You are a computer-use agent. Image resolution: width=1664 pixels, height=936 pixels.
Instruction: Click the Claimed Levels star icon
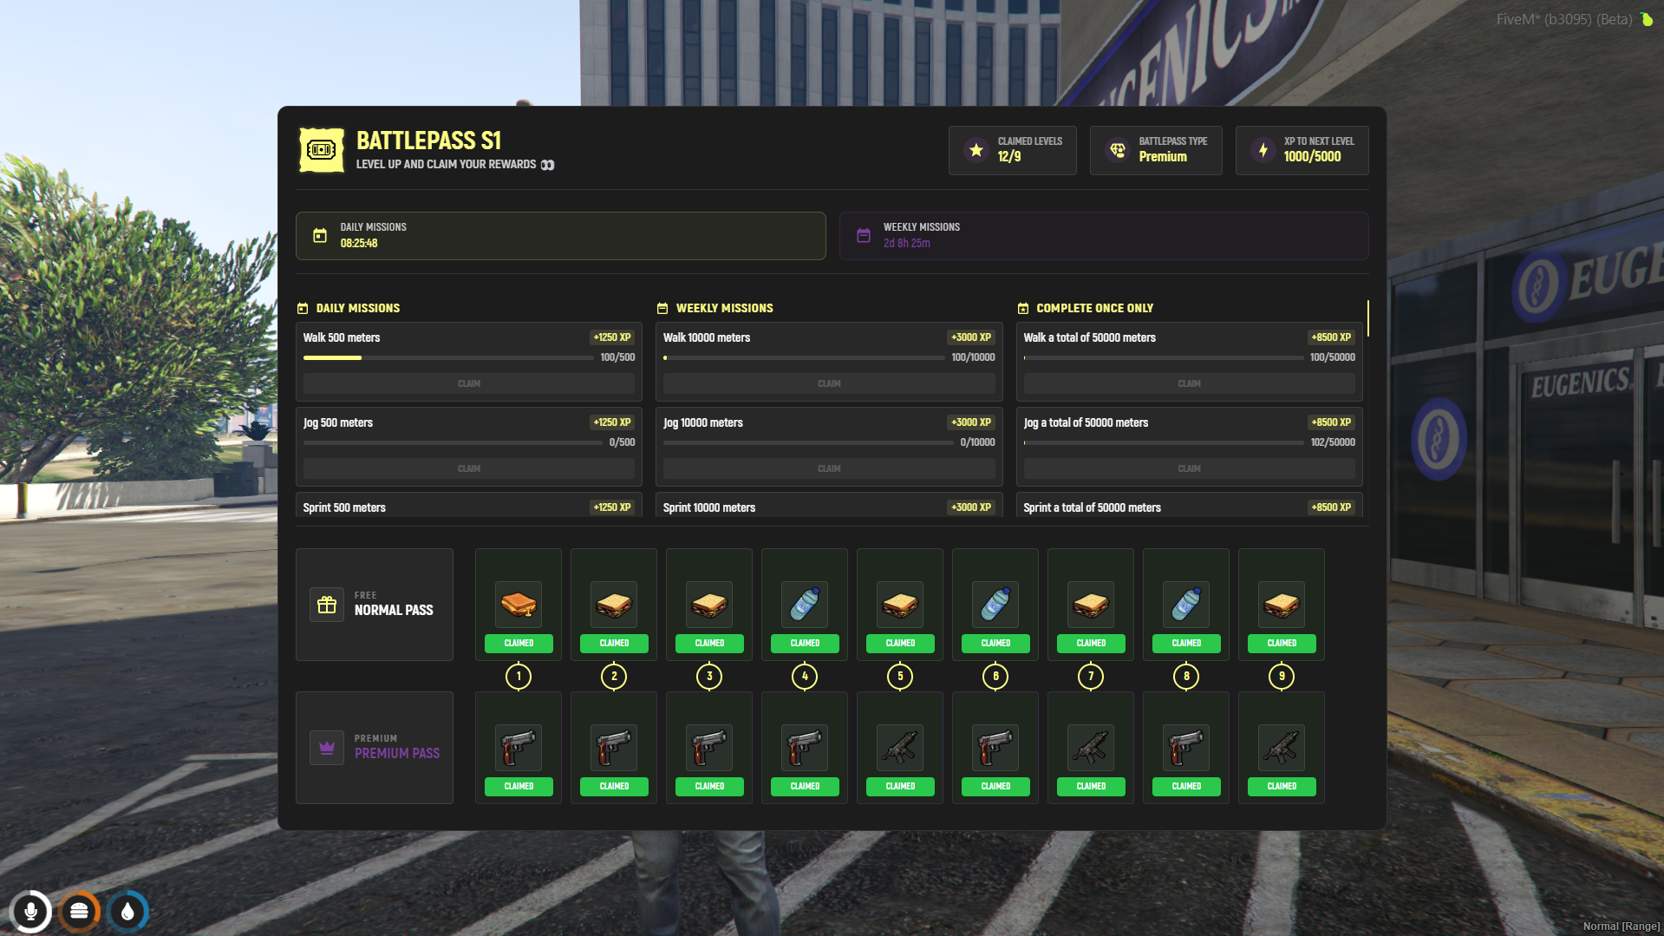pos(976,150)
